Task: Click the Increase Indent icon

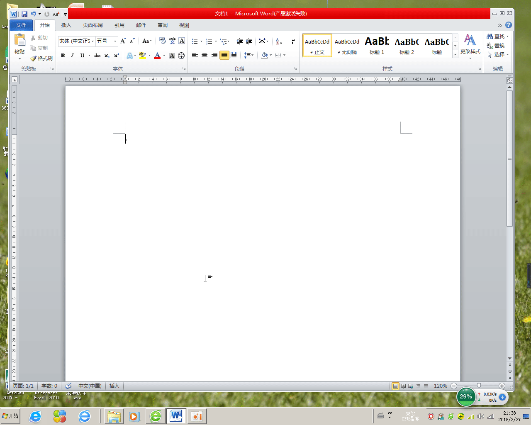Action: click(249, 41)
